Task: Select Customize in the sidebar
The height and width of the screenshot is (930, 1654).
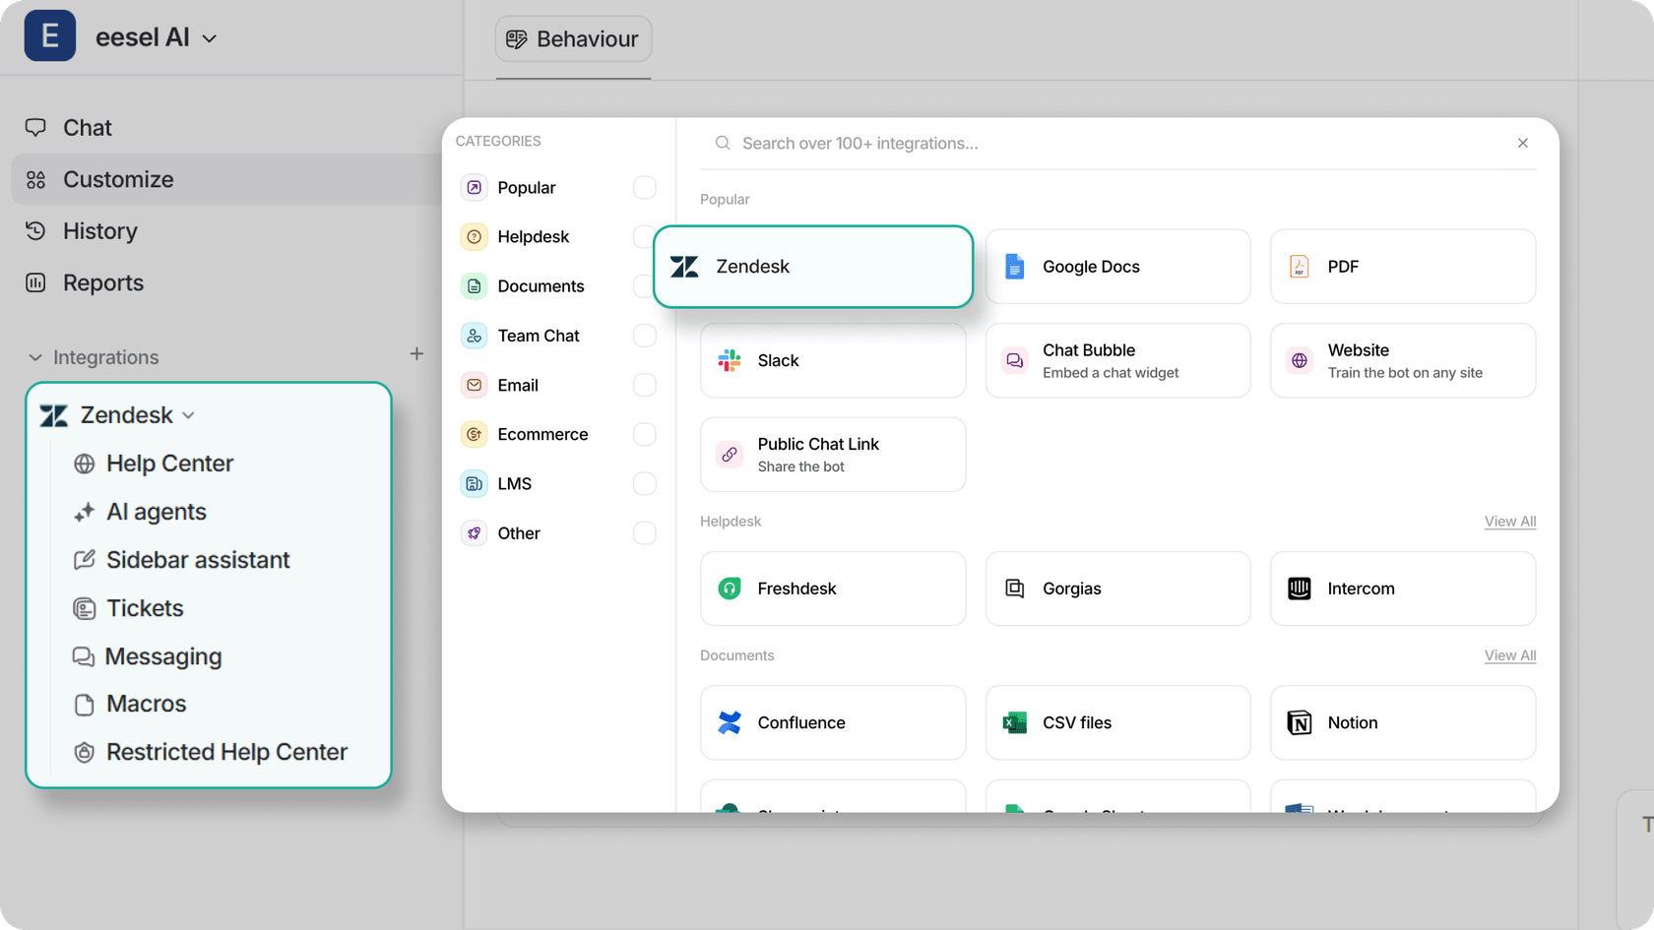Action: point(226,179)
